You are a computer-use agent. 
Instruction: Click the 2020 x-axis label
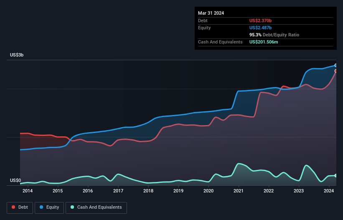[208, 191]
